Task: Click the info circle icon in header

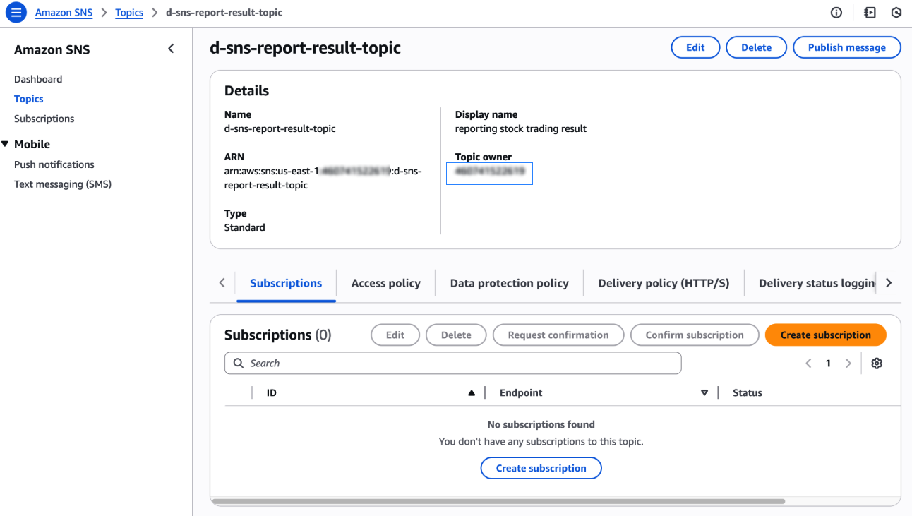Action: [x=836, y=13]
